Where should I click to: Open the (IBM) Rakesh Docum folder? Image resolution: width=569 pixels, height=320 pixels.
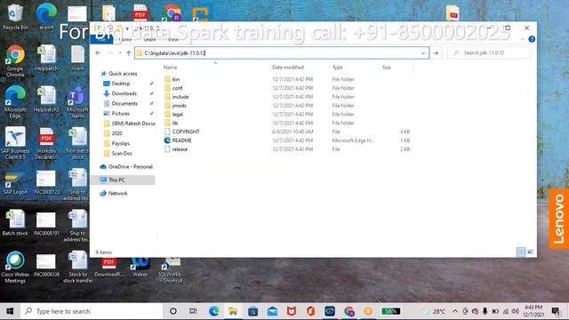click(x=133, y=124)
